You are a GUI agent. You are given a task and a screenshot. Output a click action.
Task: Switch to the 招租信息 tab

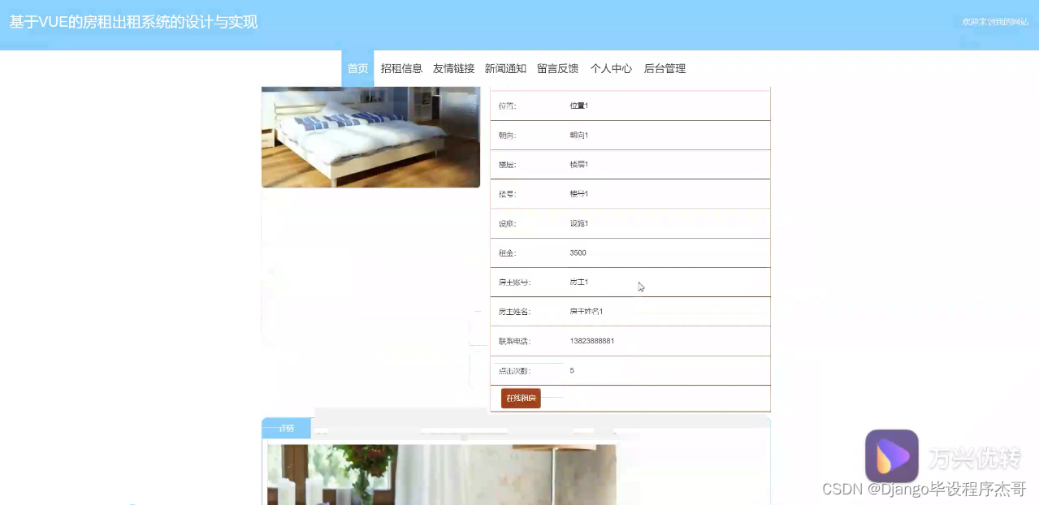401,68
